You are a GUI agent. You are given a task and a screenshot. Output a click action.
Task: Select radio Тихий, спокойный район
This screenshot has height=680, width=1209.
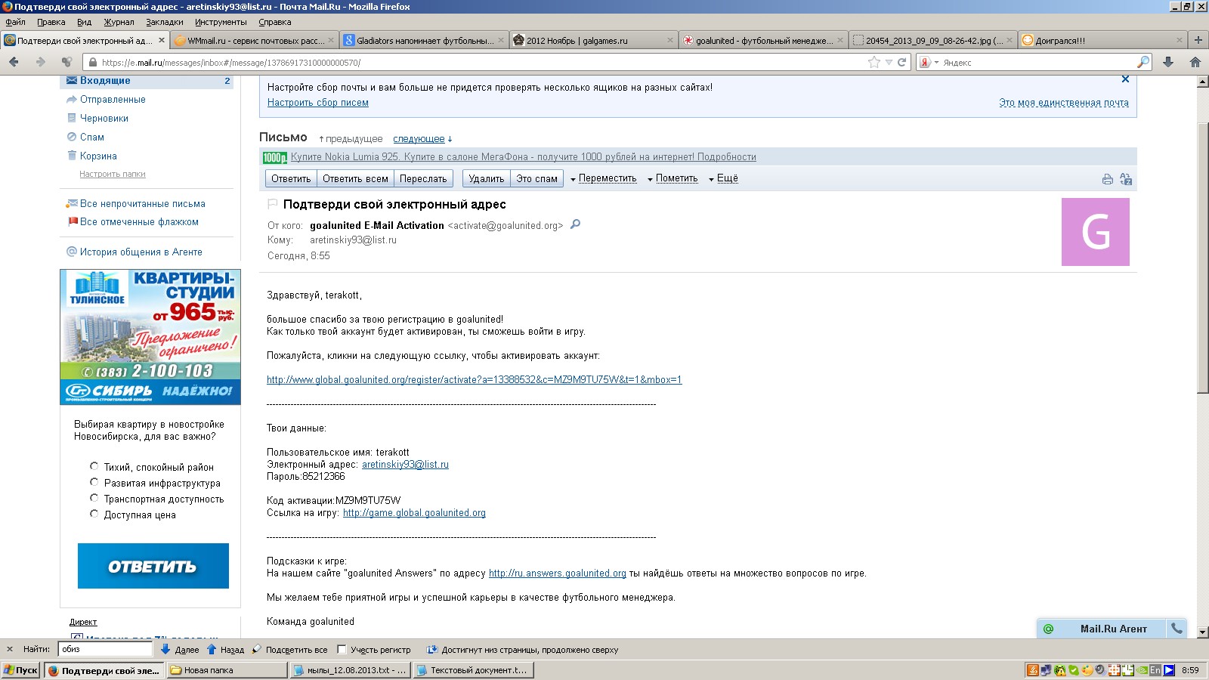(94, 466)
